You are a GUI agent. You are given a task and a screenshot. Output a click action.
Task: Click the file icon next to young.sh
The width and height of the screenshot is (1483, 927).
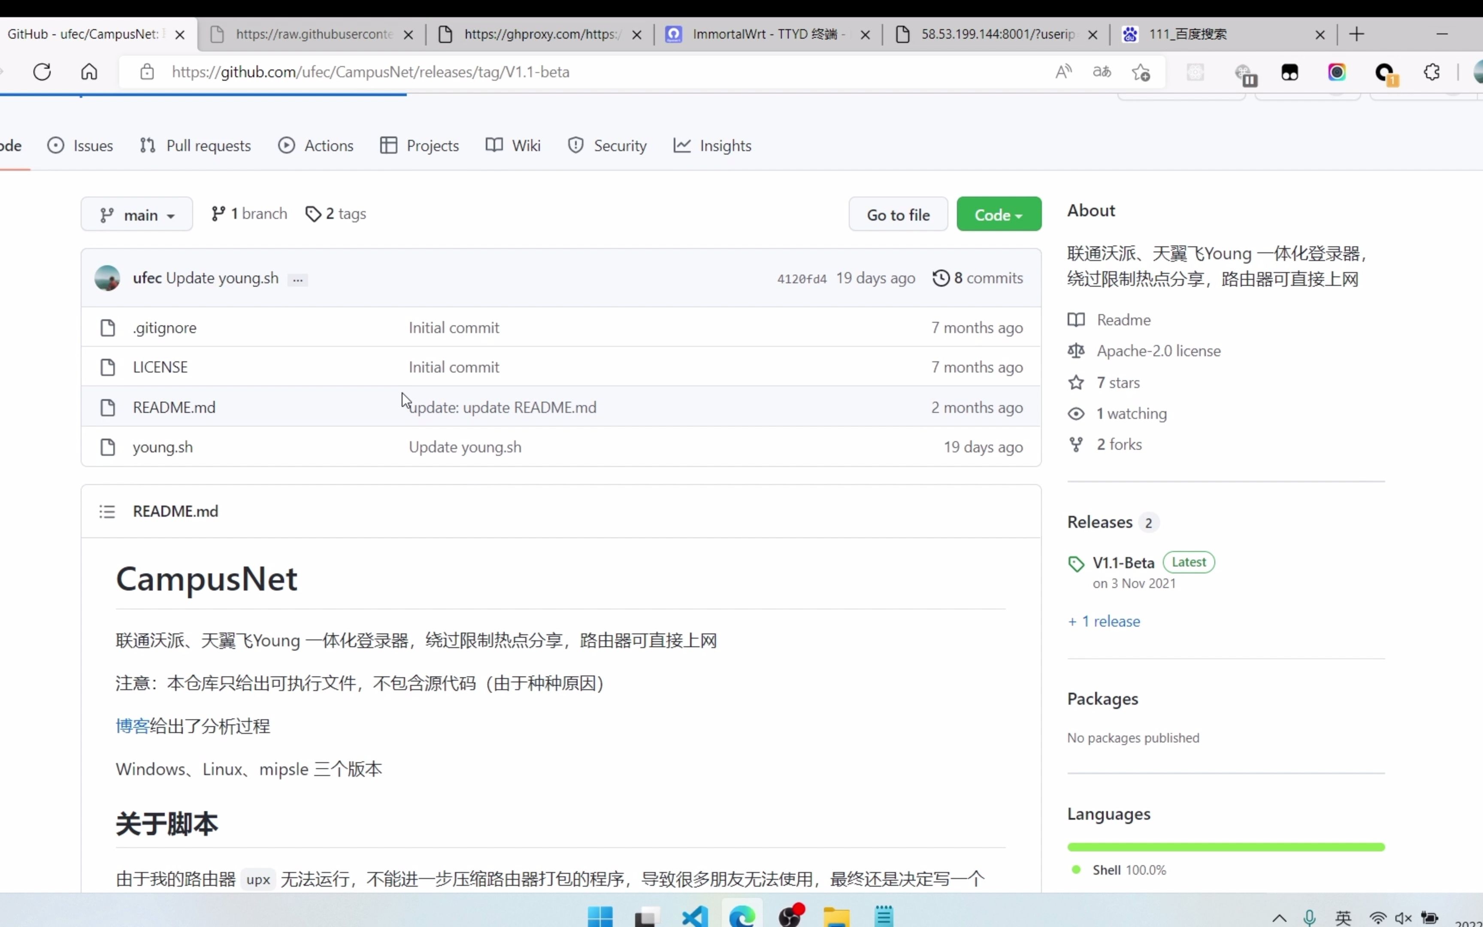[108, 447]
